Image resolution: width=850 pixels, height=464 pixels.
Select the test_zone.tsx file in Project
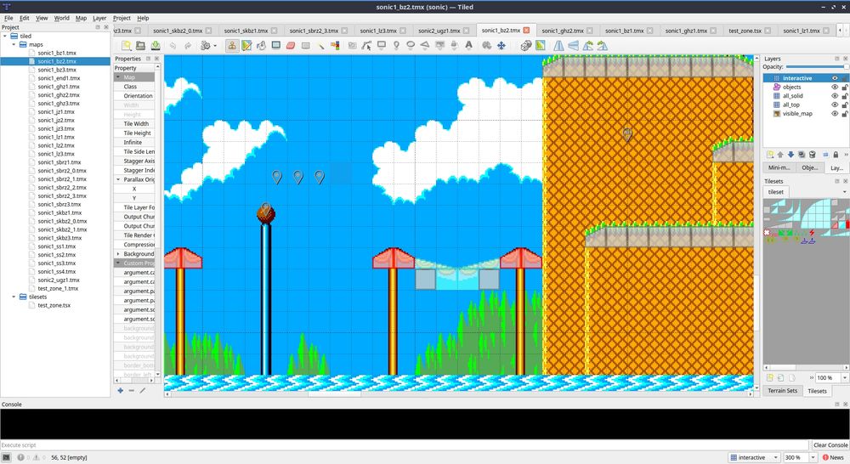(54, 305)
